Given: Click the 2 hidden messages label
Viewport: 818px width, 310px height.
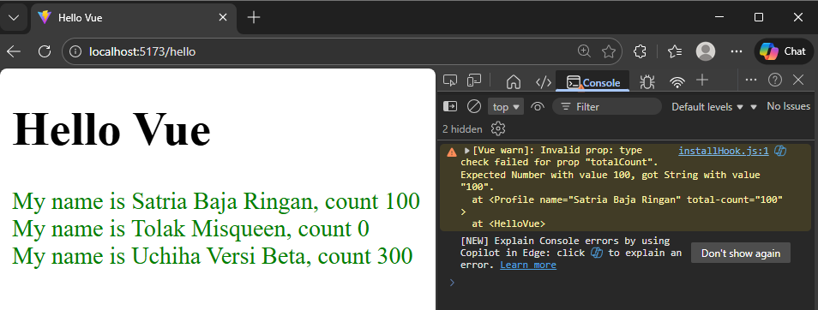Looking at the screenshot, I should point(462,128).
